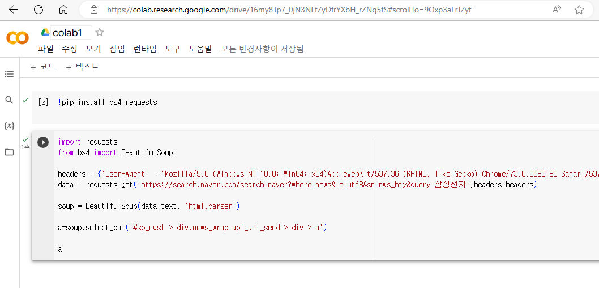Click the green checkmark beside pip install cell
This screenshot has height=288, width=599.
point(25,100)
